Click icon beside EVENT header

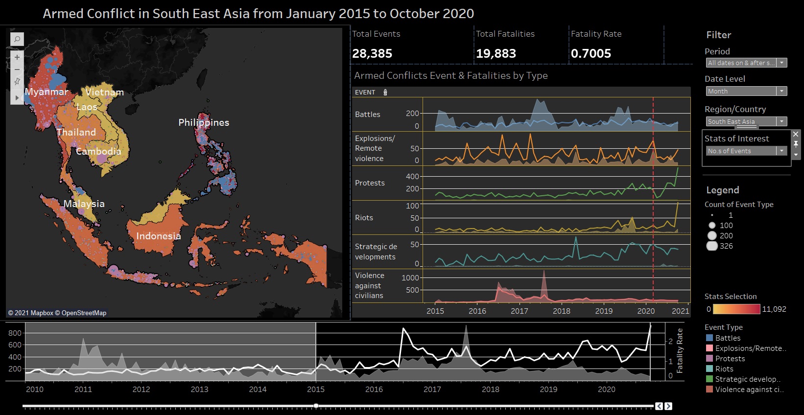(385, 92)
